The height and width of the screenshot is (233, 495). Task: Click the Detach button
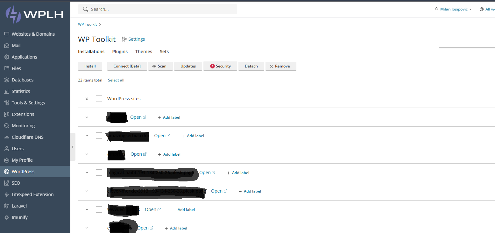click(251, 66)
